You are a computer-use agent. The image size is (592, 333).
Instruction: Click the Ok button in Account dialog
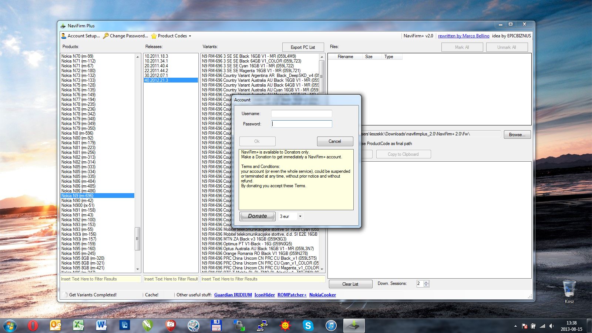[x=257, y=141]
